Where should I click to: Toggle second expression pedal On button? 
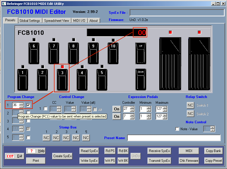pos(117,116)
